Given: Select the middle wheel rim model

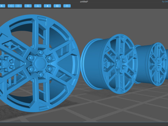Looking at the screenshot, I should pos(109,64).
